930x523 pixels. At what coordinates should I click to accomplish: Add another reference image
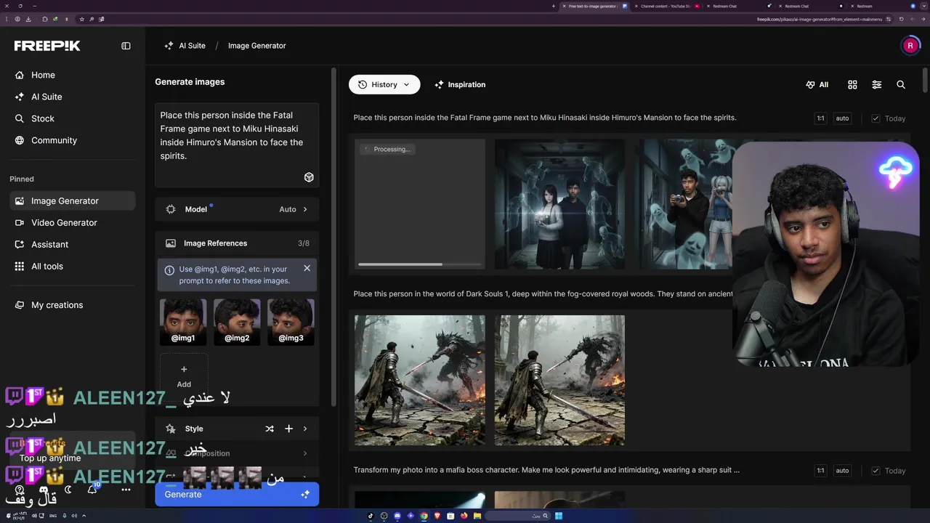(184, 376)
